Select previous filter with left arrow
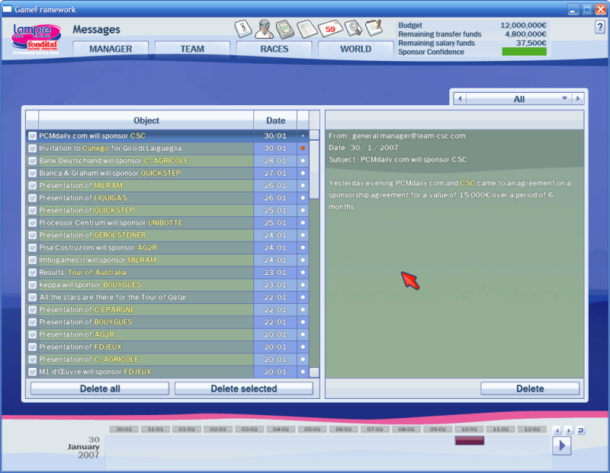Screen dimensions: 610x473 459,99
